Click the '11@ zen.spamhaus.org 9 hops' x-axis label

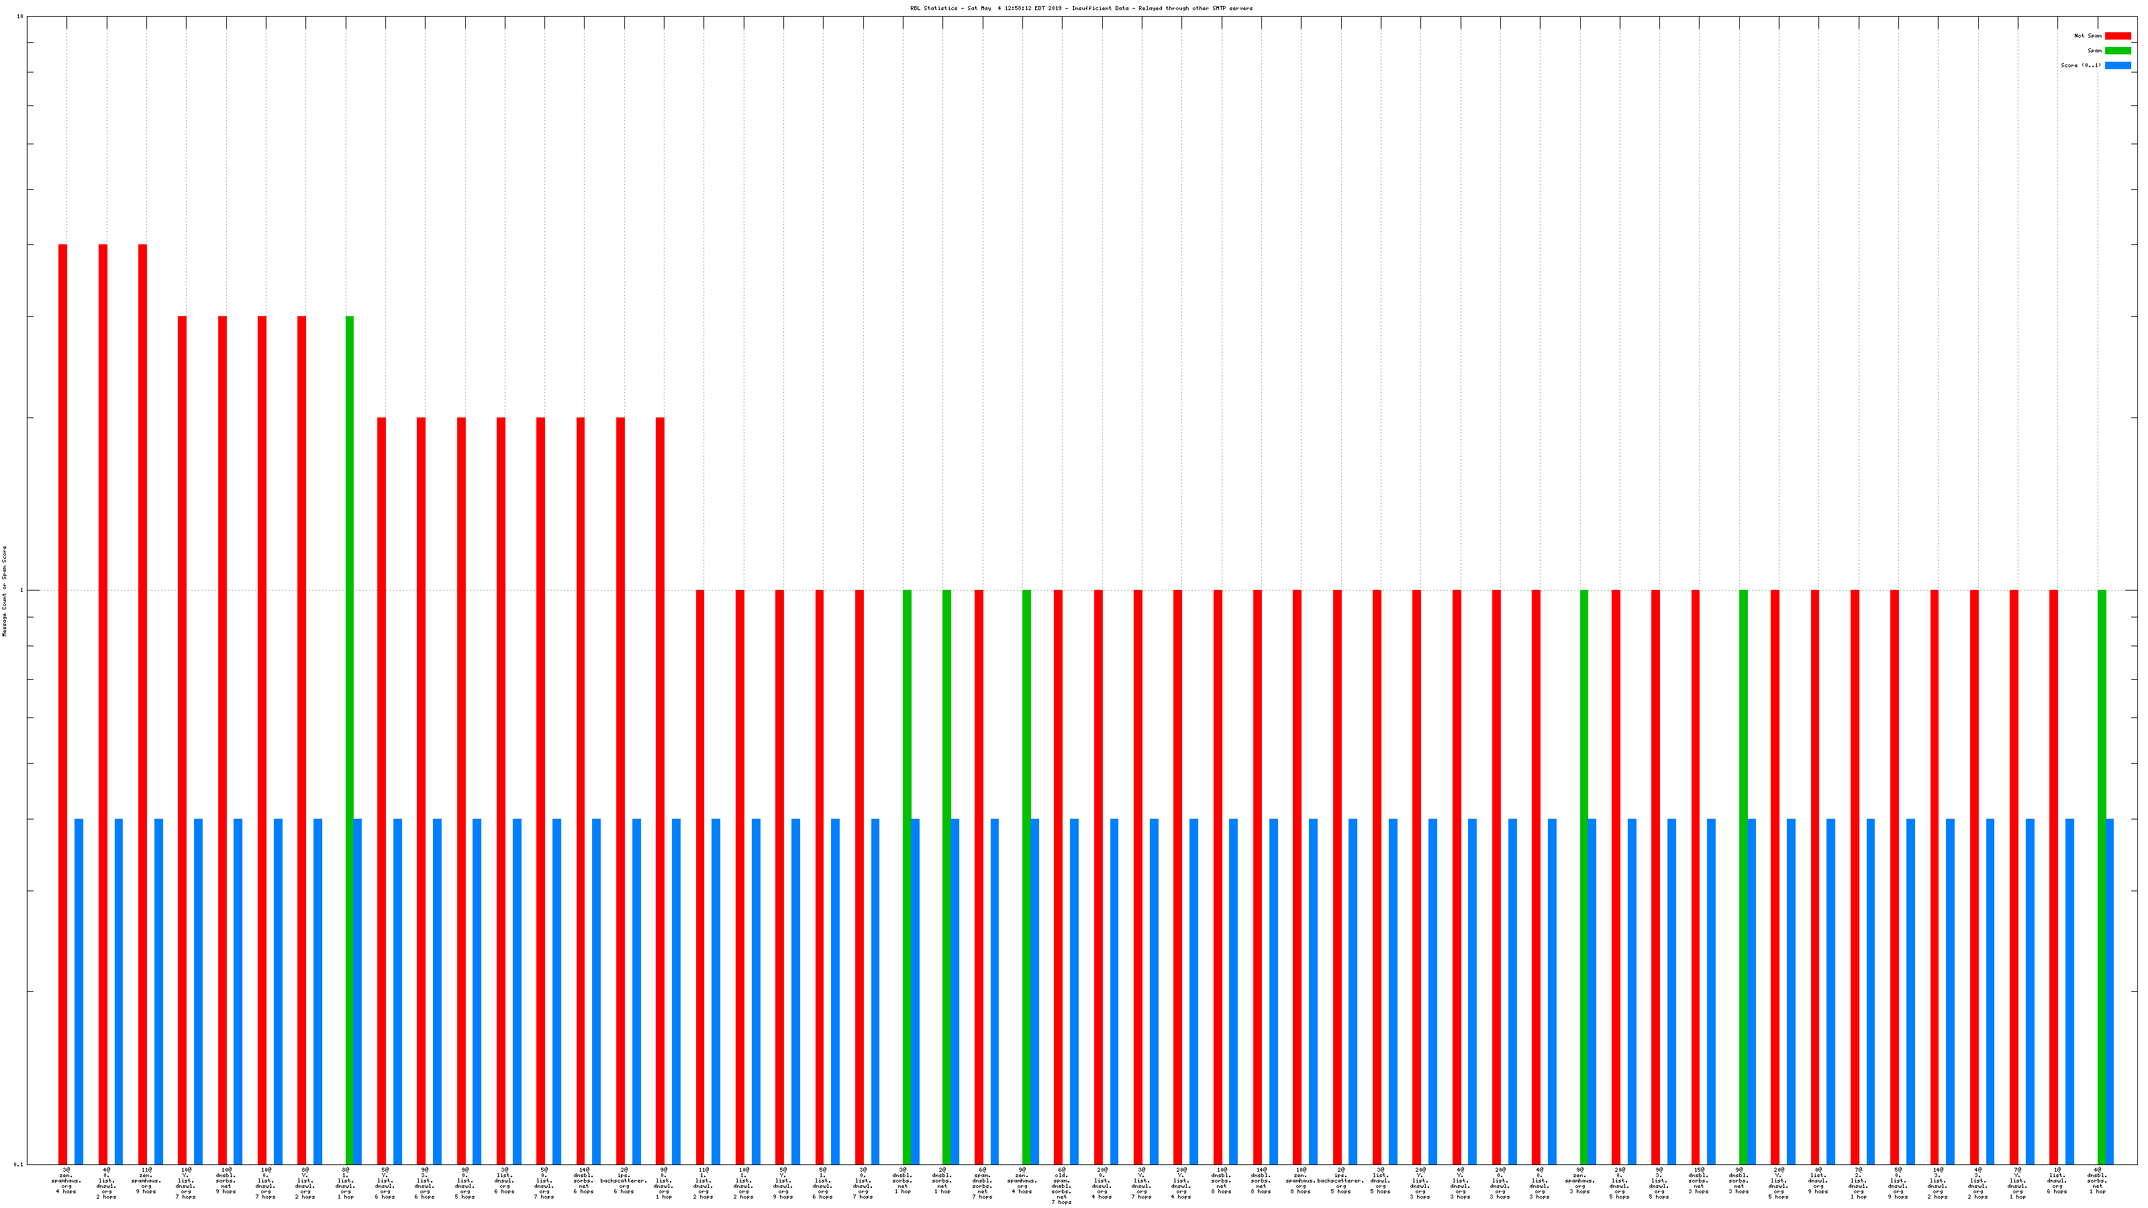pyautogui.click(x=146, y=1181)
